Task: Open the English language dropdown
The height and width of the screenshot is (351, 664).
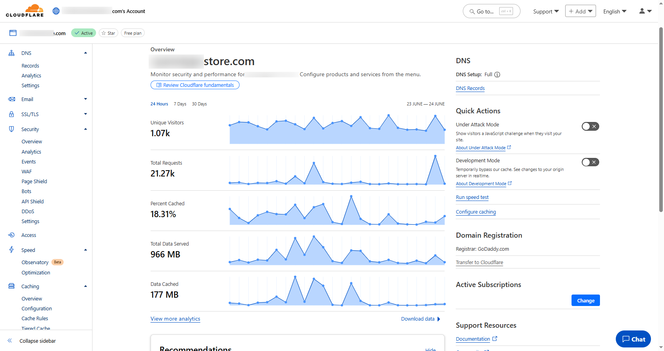Action: pos(615,11)
